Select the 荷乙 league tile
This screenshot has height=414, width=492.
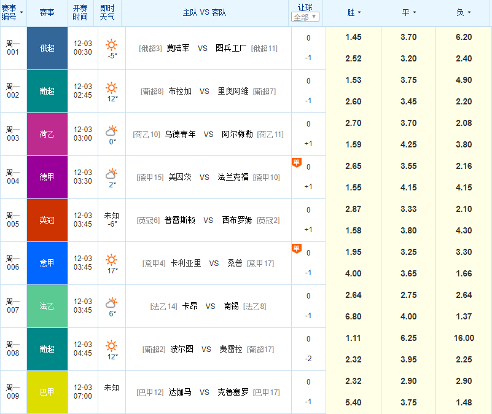(x=47, y=134)
